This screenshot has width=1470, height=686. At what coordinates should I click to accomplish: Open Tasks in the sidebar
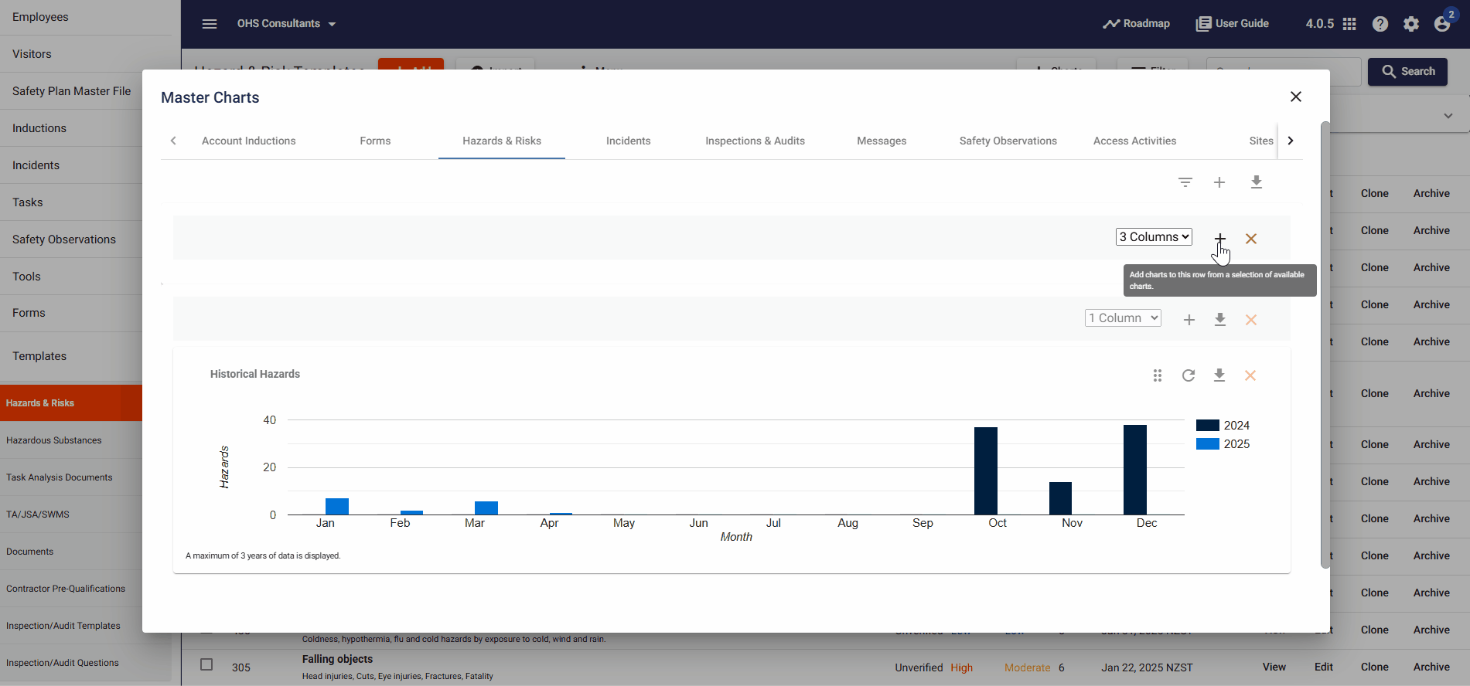pyautogui.click(x=28, y=202)
